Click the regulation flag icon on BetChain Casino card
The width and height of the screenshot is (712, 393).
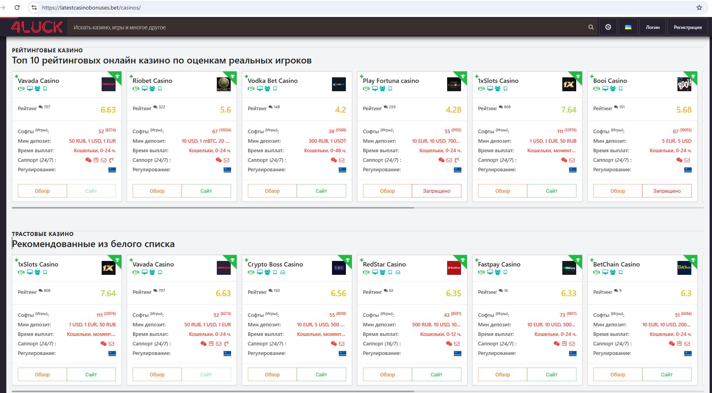pos(688,353)
